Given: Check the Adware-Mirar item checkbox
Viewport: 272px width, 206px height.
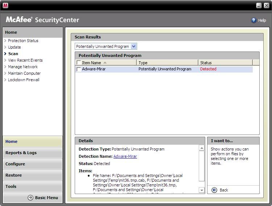Looking at the screenshot, I should pos(79,69).
